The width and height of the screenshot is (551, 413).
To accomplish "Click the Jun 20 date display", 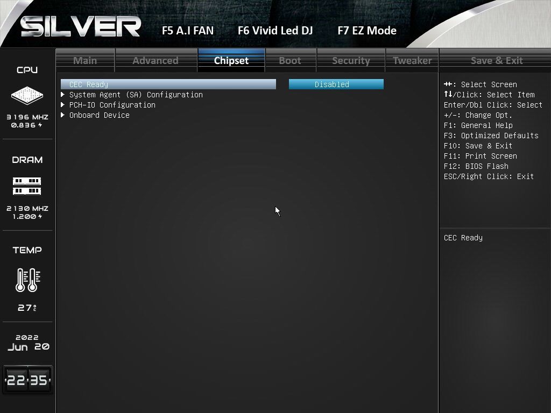I will [28, 347].
